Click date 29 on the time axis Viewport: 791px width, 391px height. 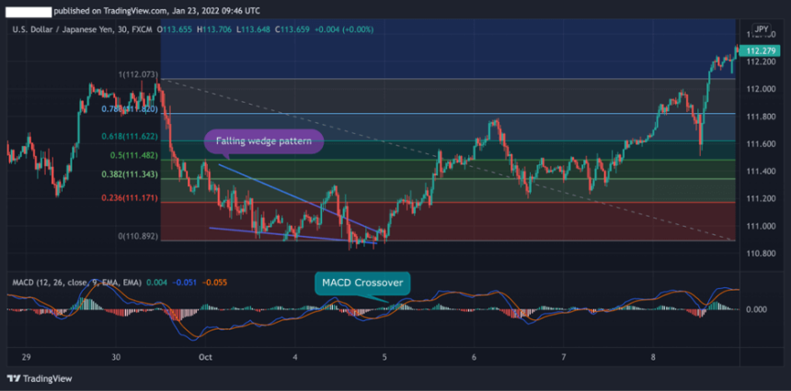25,355
